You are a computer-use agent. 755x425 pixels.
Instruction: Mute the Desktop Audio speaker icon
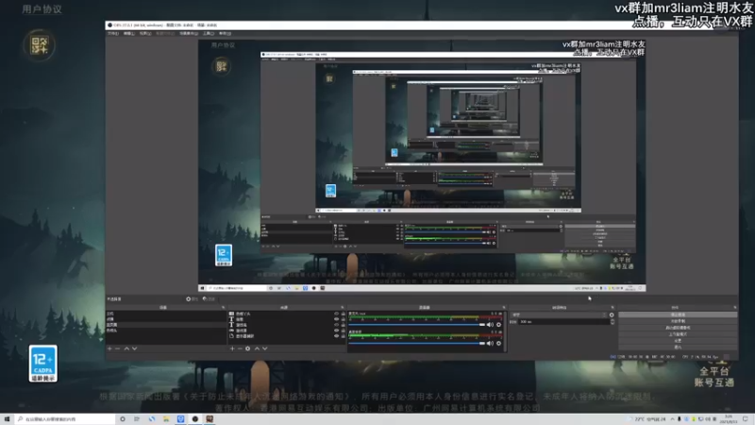490,343
